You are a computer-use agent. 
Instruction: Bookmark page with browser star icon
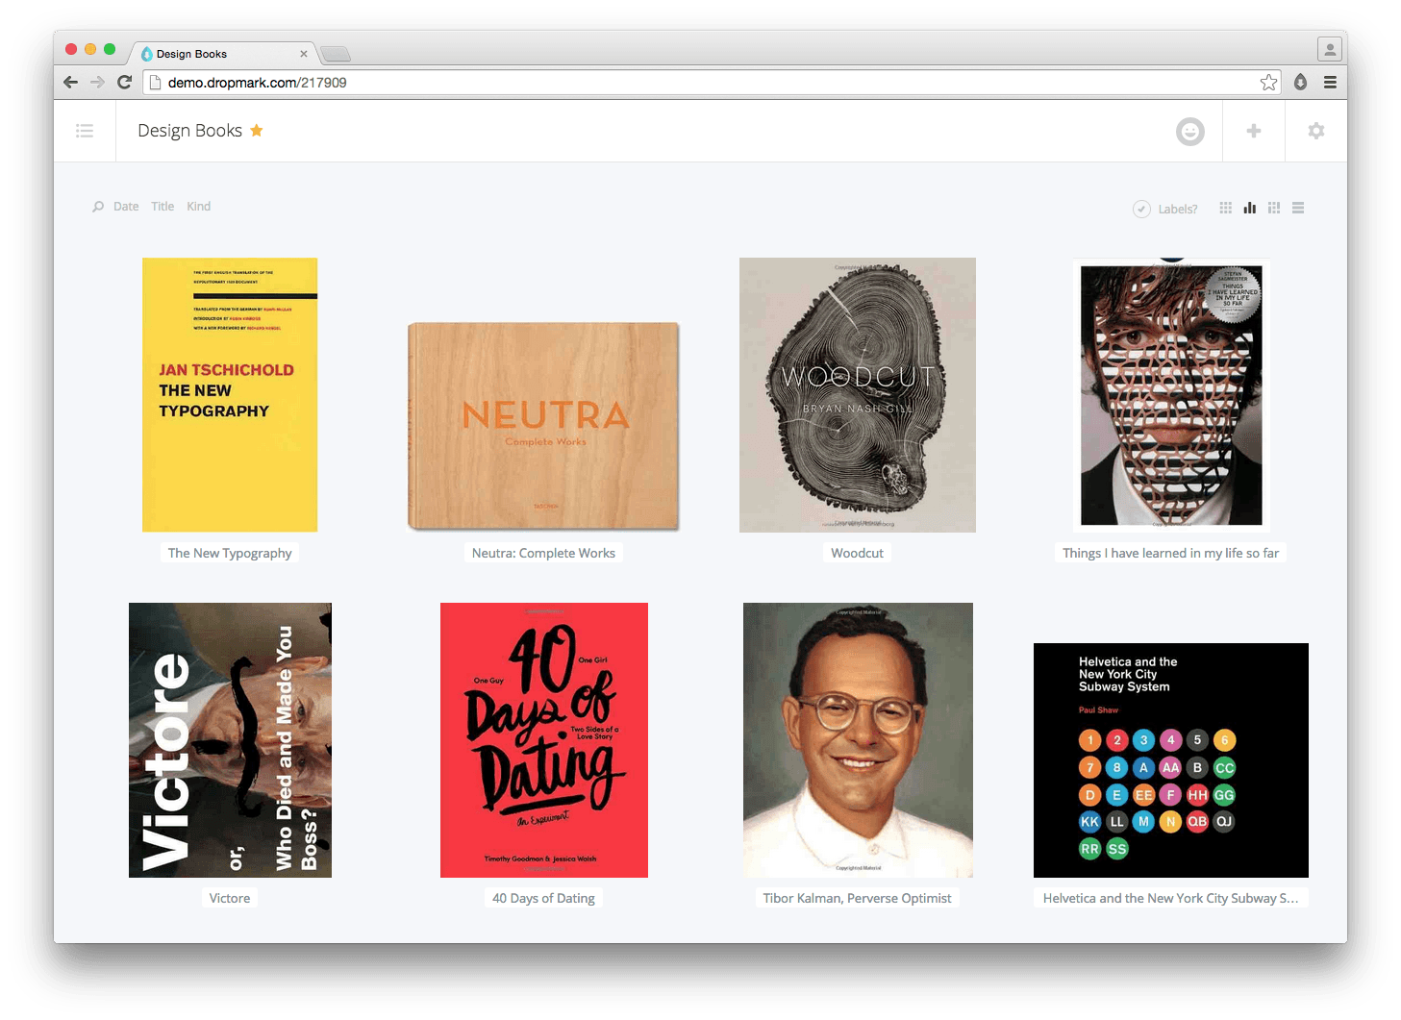pyautogui.click(x=1268, y=83)
